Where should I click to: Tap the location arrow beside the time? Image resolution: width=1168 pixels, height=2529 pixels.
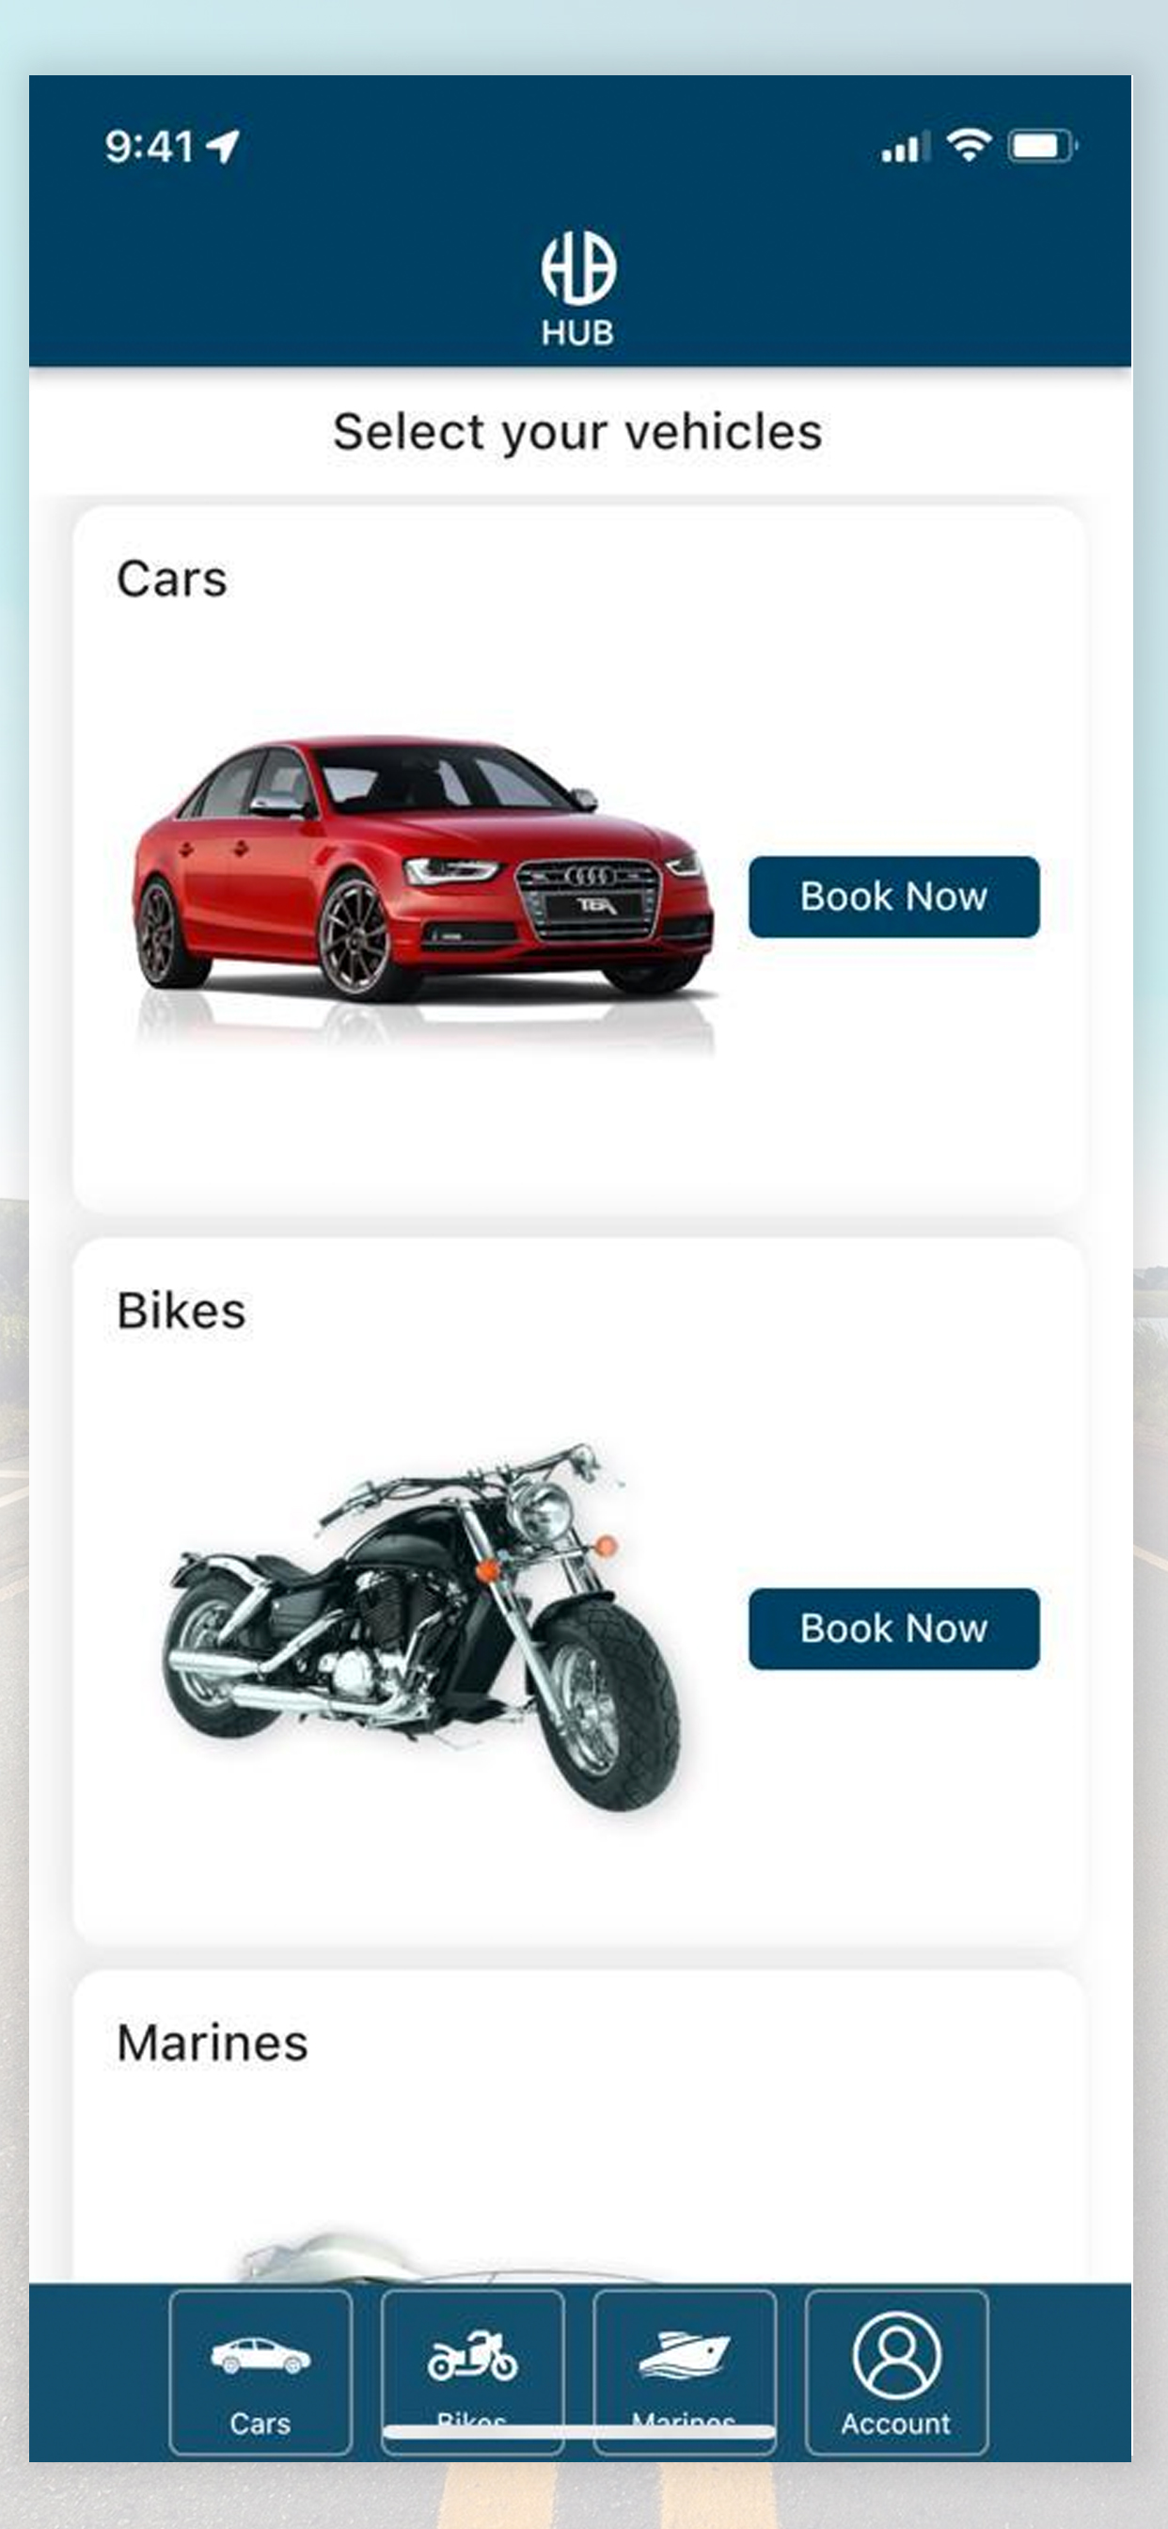click(x=223, y=146)
